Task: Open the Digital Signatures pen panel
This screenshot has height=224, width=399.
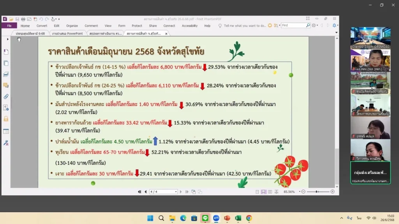Action: click(x=6, y=143)
